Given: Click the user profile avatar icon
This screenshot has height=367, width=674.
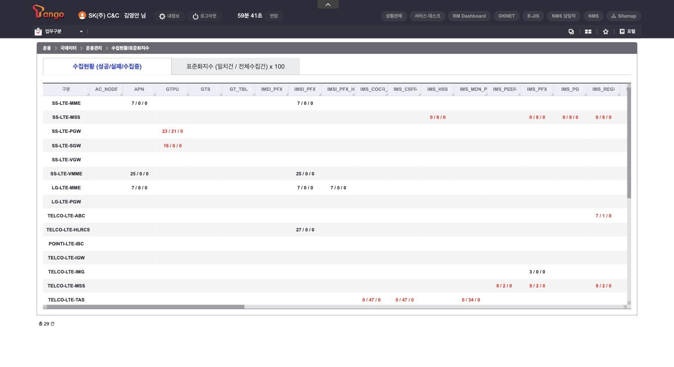Looking at the screenshot, I should 82,15.
